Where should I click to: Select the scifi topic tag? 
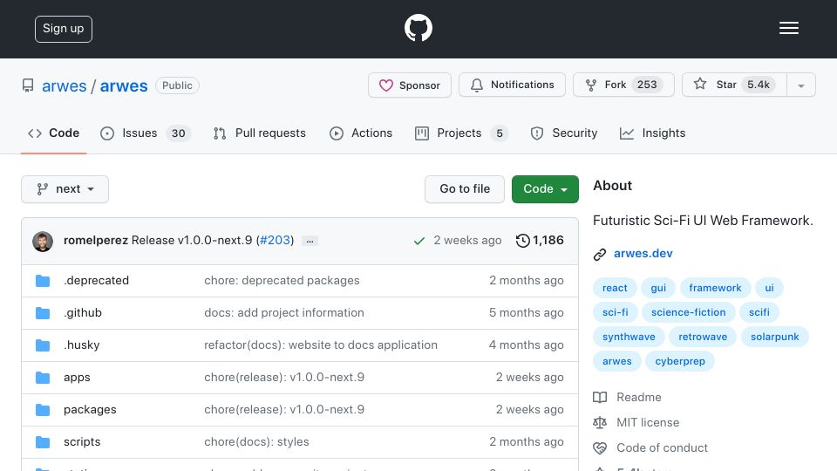click(x=759, y=312)
